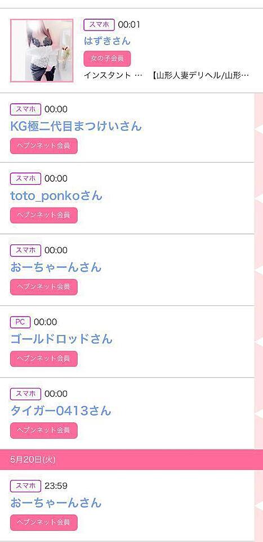263x542 pixels.
Task: Open the profile thumbnail photo at the top
Action: (42, 50)
